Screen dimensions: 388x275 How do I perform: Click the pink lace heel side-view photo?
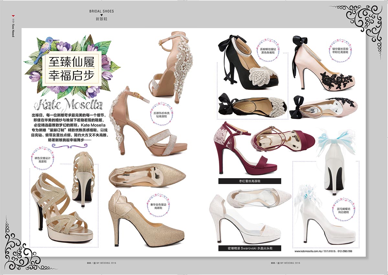pyautogui.click(x=323, y=63)
